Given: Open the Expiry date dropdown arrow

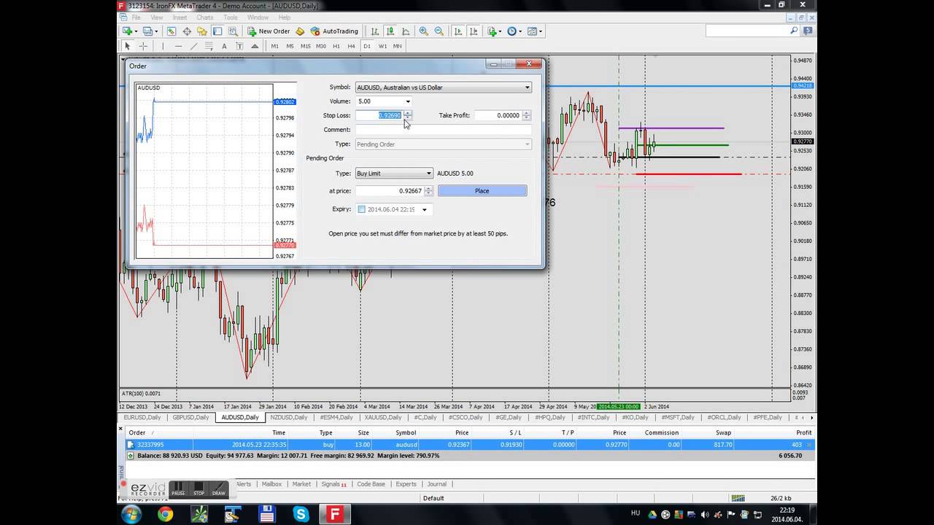Looking at the screenshot, I should click(424, 209).
